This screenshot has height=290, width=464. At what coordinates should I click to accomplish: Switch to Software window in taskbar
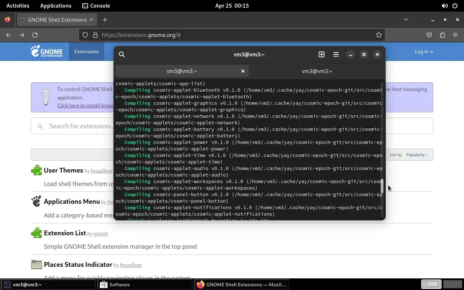[145, 285]
